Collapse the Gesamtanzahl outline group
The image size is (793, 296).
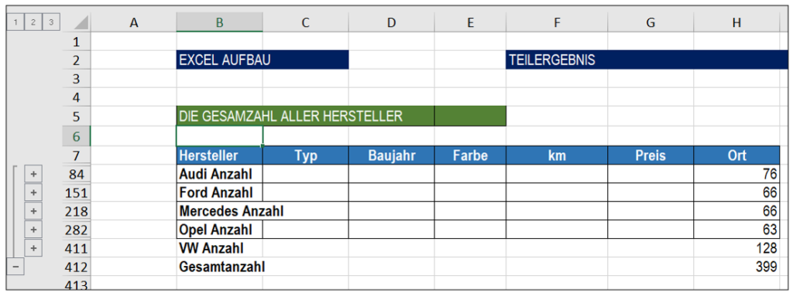coord(16,267)
